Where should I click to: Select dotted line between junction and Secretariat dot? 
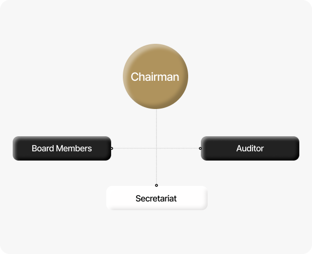point(156,167)
